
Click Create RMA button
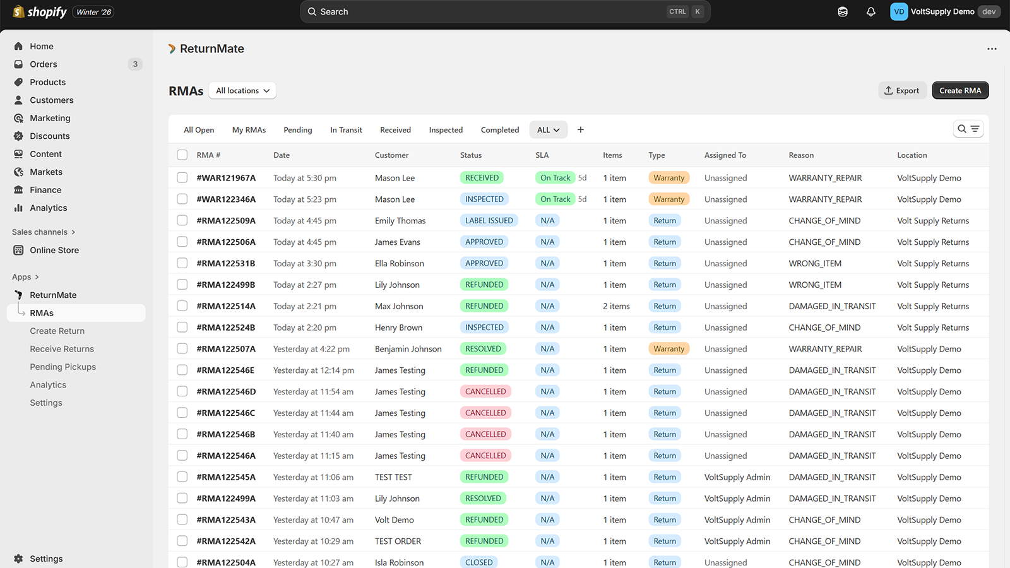(x=960, y=90)
